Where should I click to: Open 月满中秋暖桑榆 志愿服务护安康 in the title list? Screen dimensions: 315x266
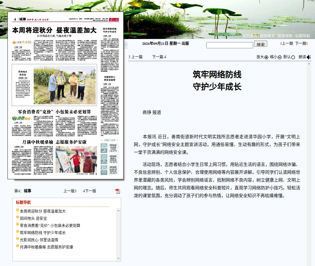47,247
